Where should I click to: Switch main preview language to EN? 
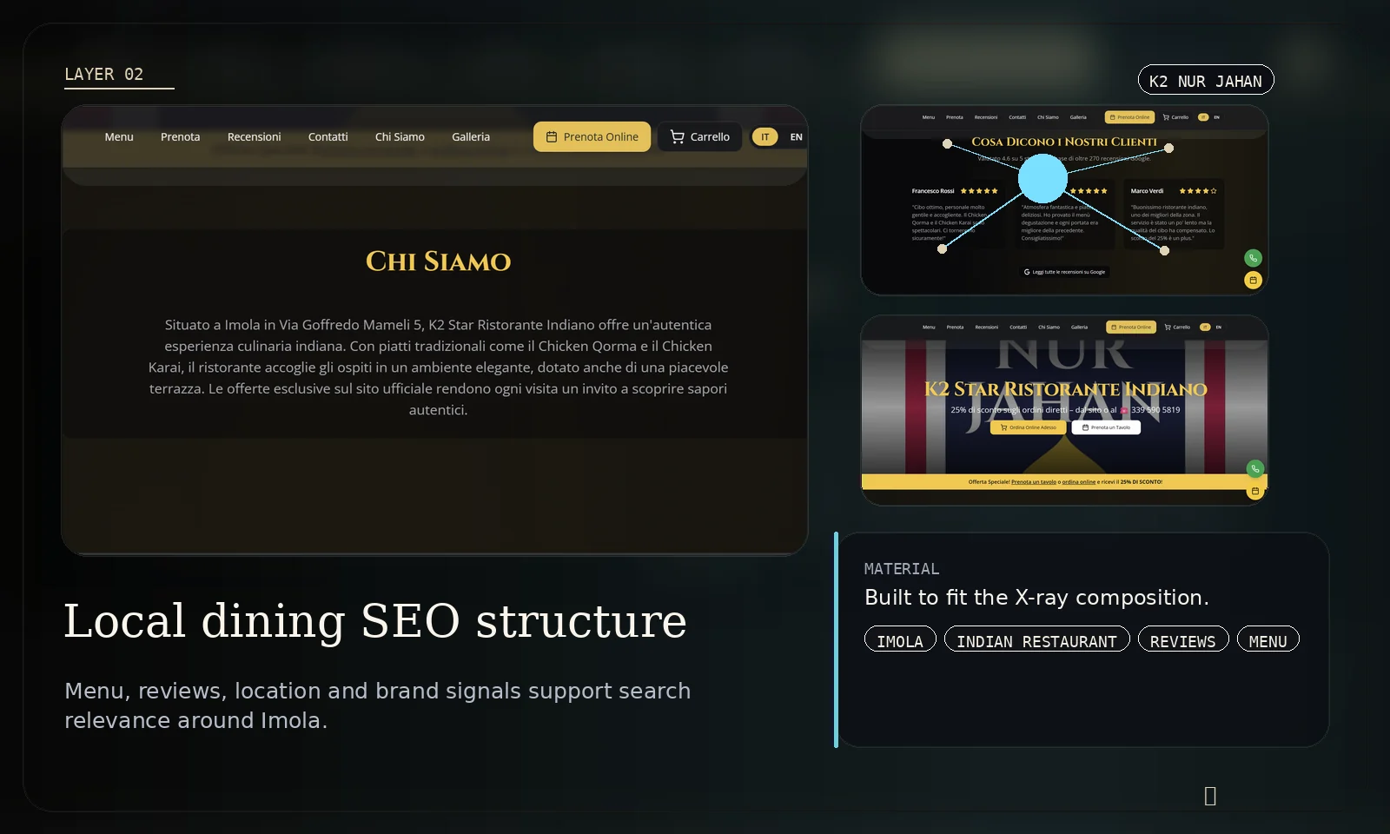[796, 136]
